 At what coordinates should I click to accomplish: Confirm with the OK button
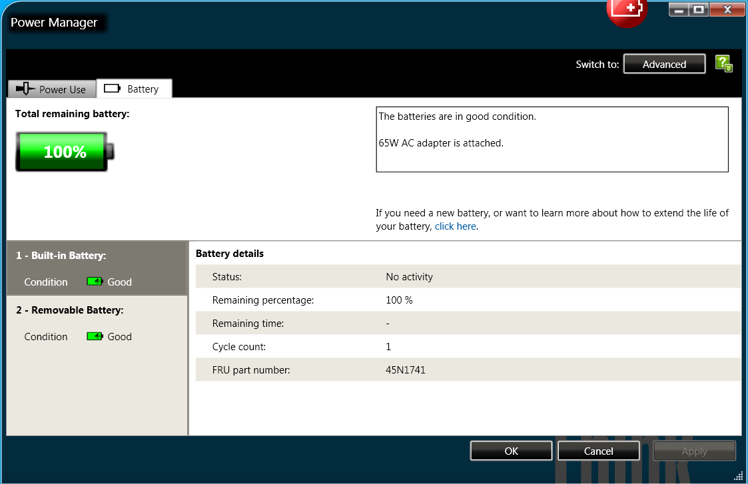click(511, 451)
